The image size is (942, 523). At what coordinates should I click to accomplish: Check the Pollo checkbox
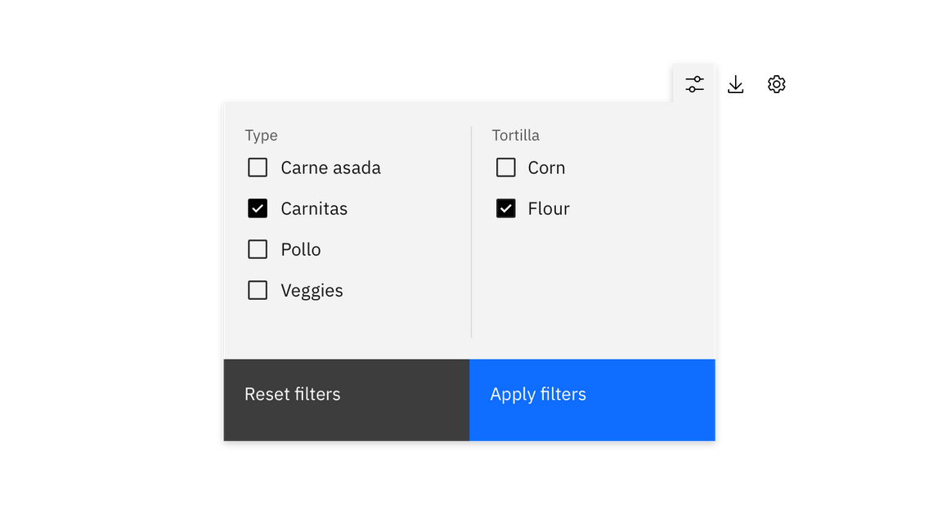[x=258, y=249]
